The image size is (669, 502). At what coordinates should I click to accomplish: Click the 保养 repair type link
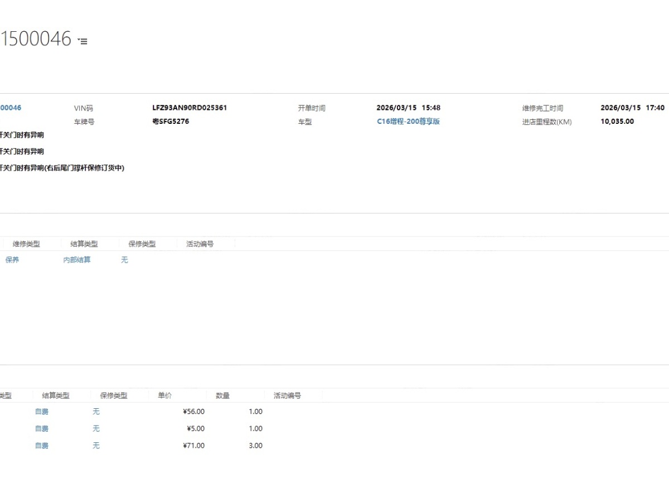12,260
